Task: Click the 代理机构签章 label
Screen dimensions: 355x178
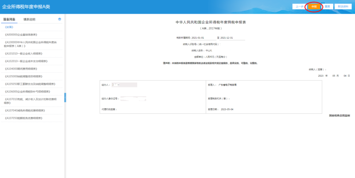Action: [x=109, y=109]
